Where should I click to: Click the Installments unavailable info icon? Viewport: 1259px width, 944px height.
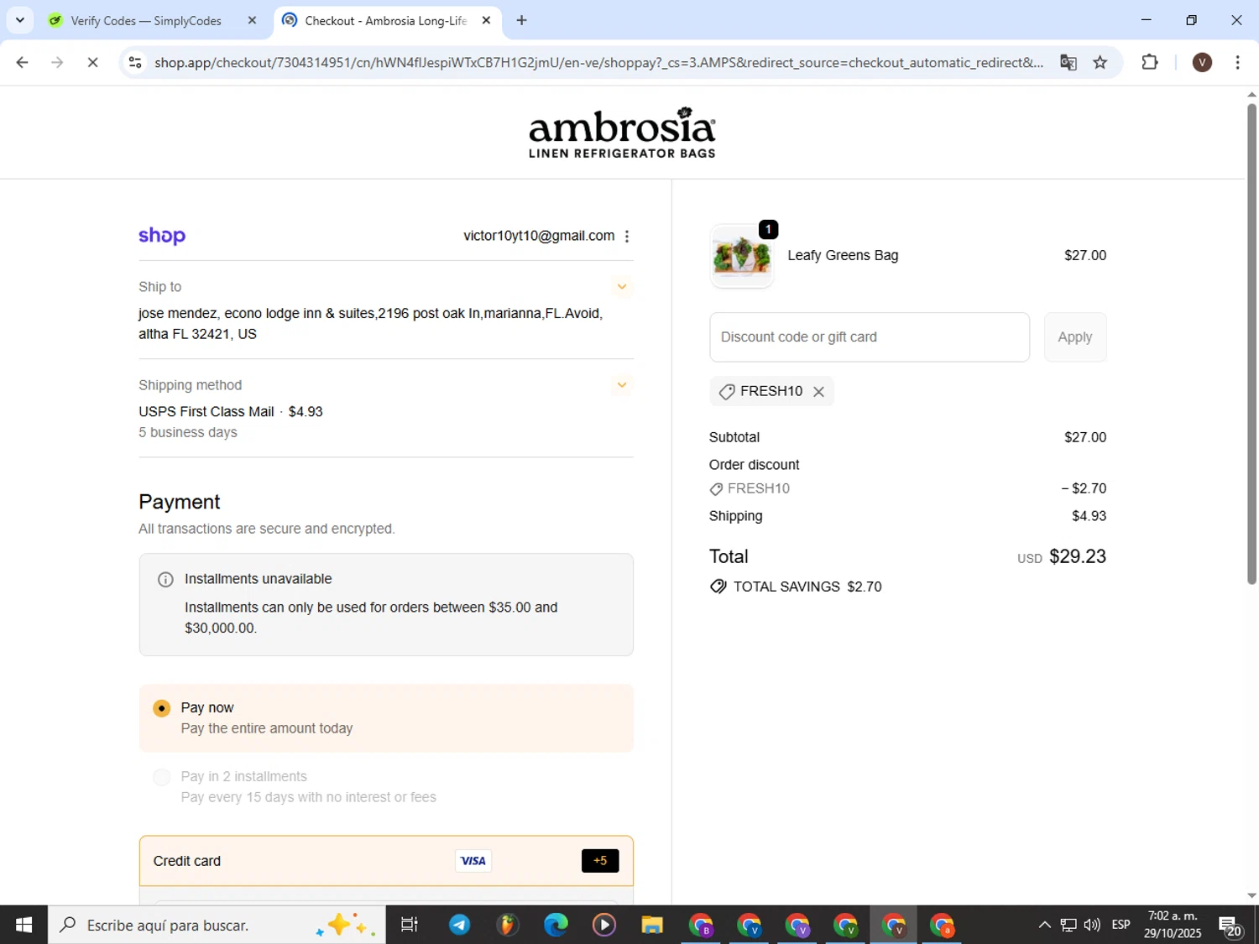pyautogui.click(x=165, y=579)
